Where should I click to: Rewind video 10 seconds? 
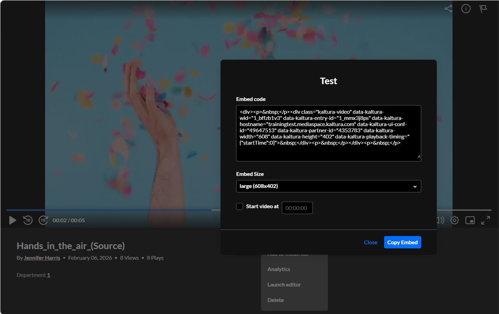coord(28,220)
